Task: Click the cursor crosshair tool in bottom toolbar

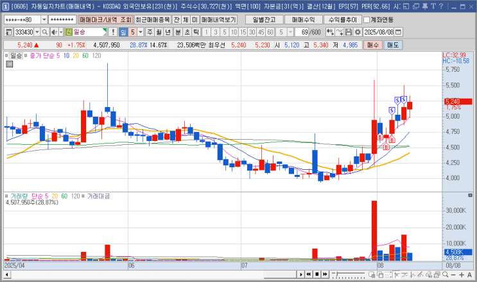Action: [x=397, y=275]
